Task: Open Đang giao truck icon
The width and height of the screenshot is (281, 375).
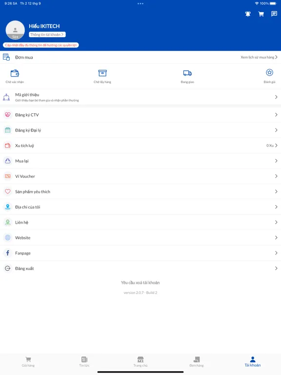Action: [187, 73]
